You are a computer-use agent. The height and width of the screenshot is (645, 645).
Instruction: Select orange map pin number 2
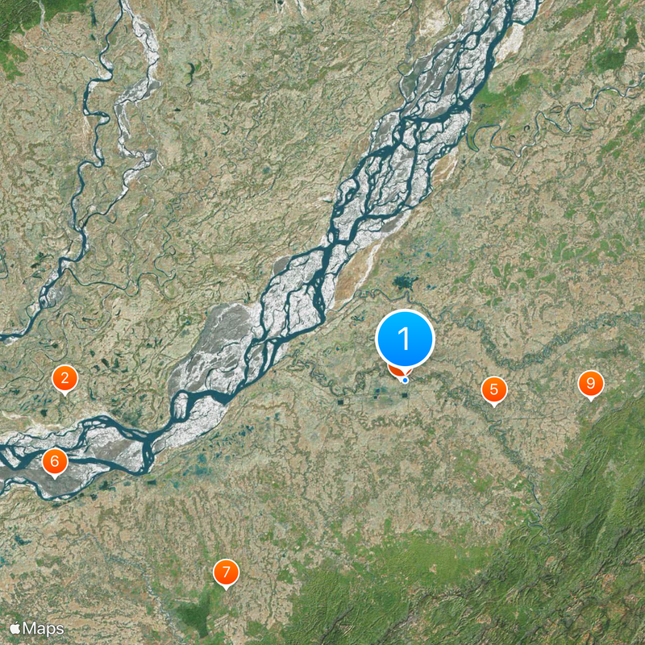65,379
